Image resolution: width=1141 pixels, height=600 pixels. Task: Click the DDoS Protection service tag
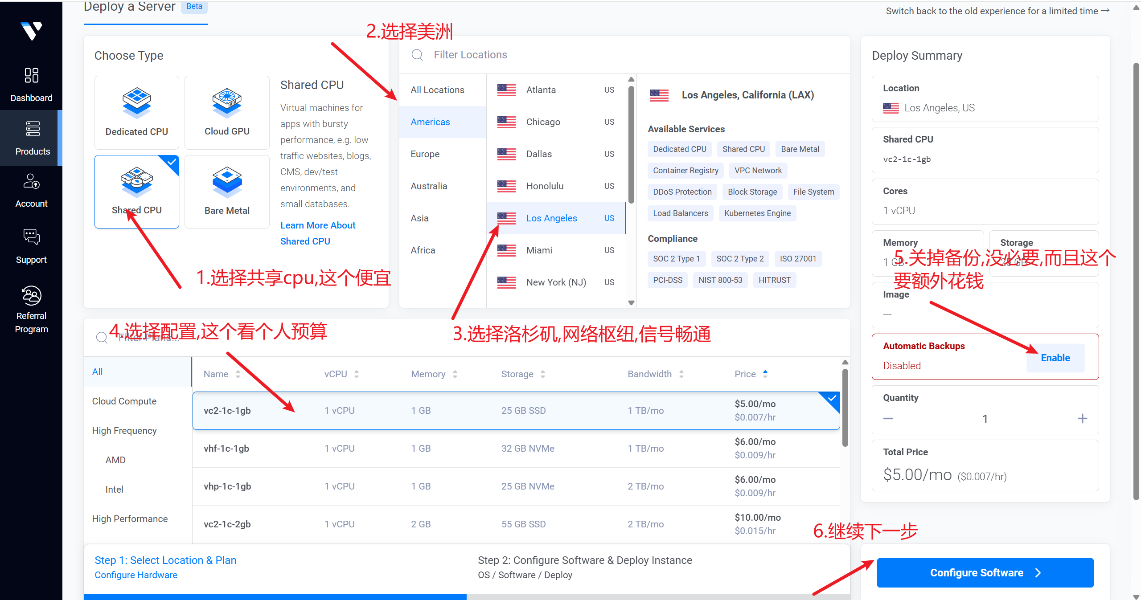(x=682, y=192)
